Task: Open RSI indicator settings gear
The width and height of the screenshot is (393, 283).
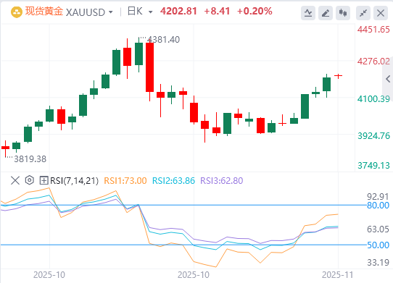Action: 29,180
